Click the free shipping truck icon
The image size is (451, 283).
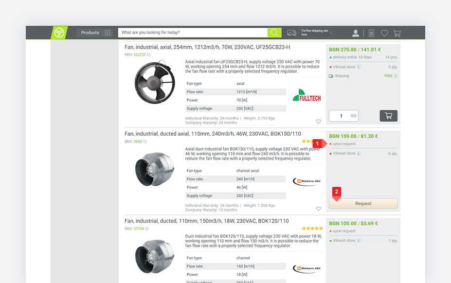coord(291,33)
